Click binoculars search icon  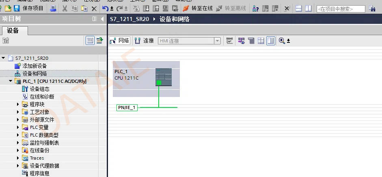click(x=372, y=9)
